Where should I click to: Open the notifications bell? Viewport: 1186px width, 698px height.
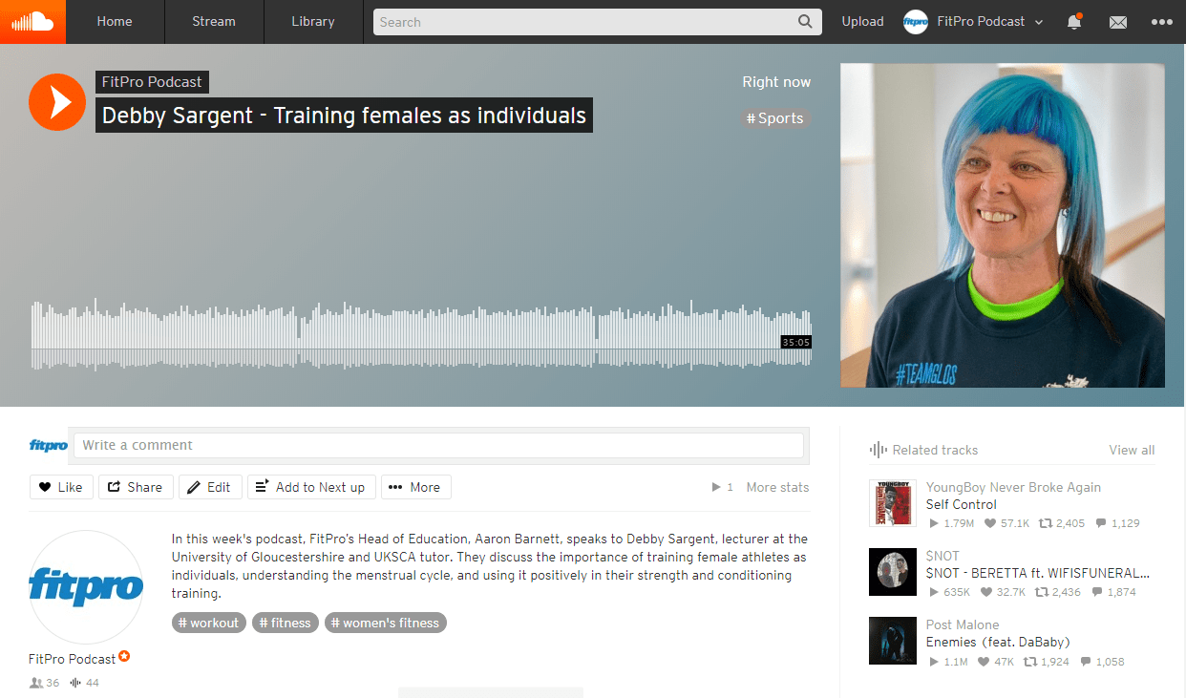pos(1074,22)
